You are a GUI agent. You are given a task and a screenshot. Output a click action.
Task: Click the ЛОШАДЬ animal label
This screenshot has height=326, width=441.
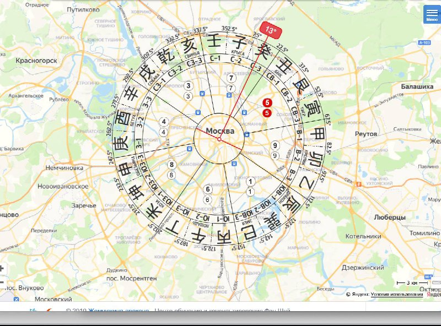(x=201, y=224)
